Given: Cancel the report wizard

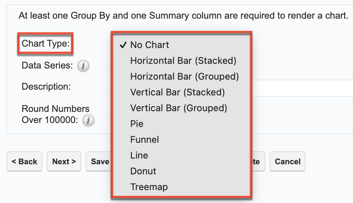Looking at the screenshot, I should point(288,162).
